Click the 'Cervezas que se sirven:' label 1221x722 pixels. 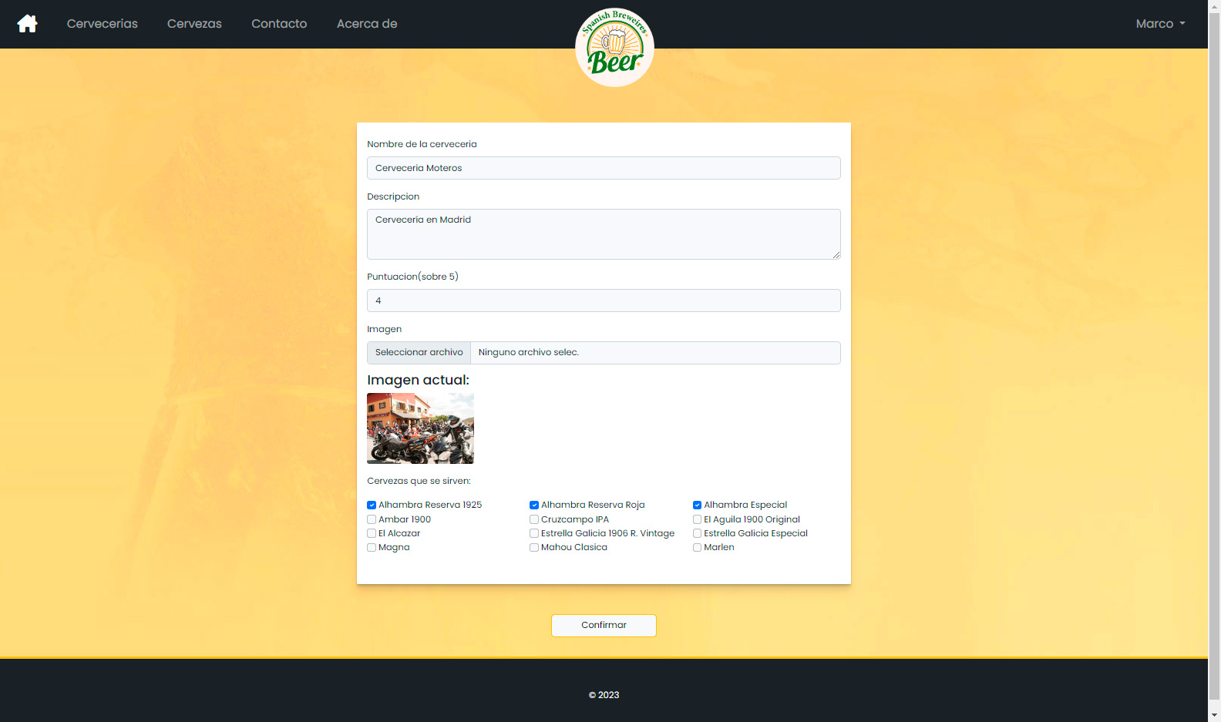pyautogui.click(x=419, y=481)
